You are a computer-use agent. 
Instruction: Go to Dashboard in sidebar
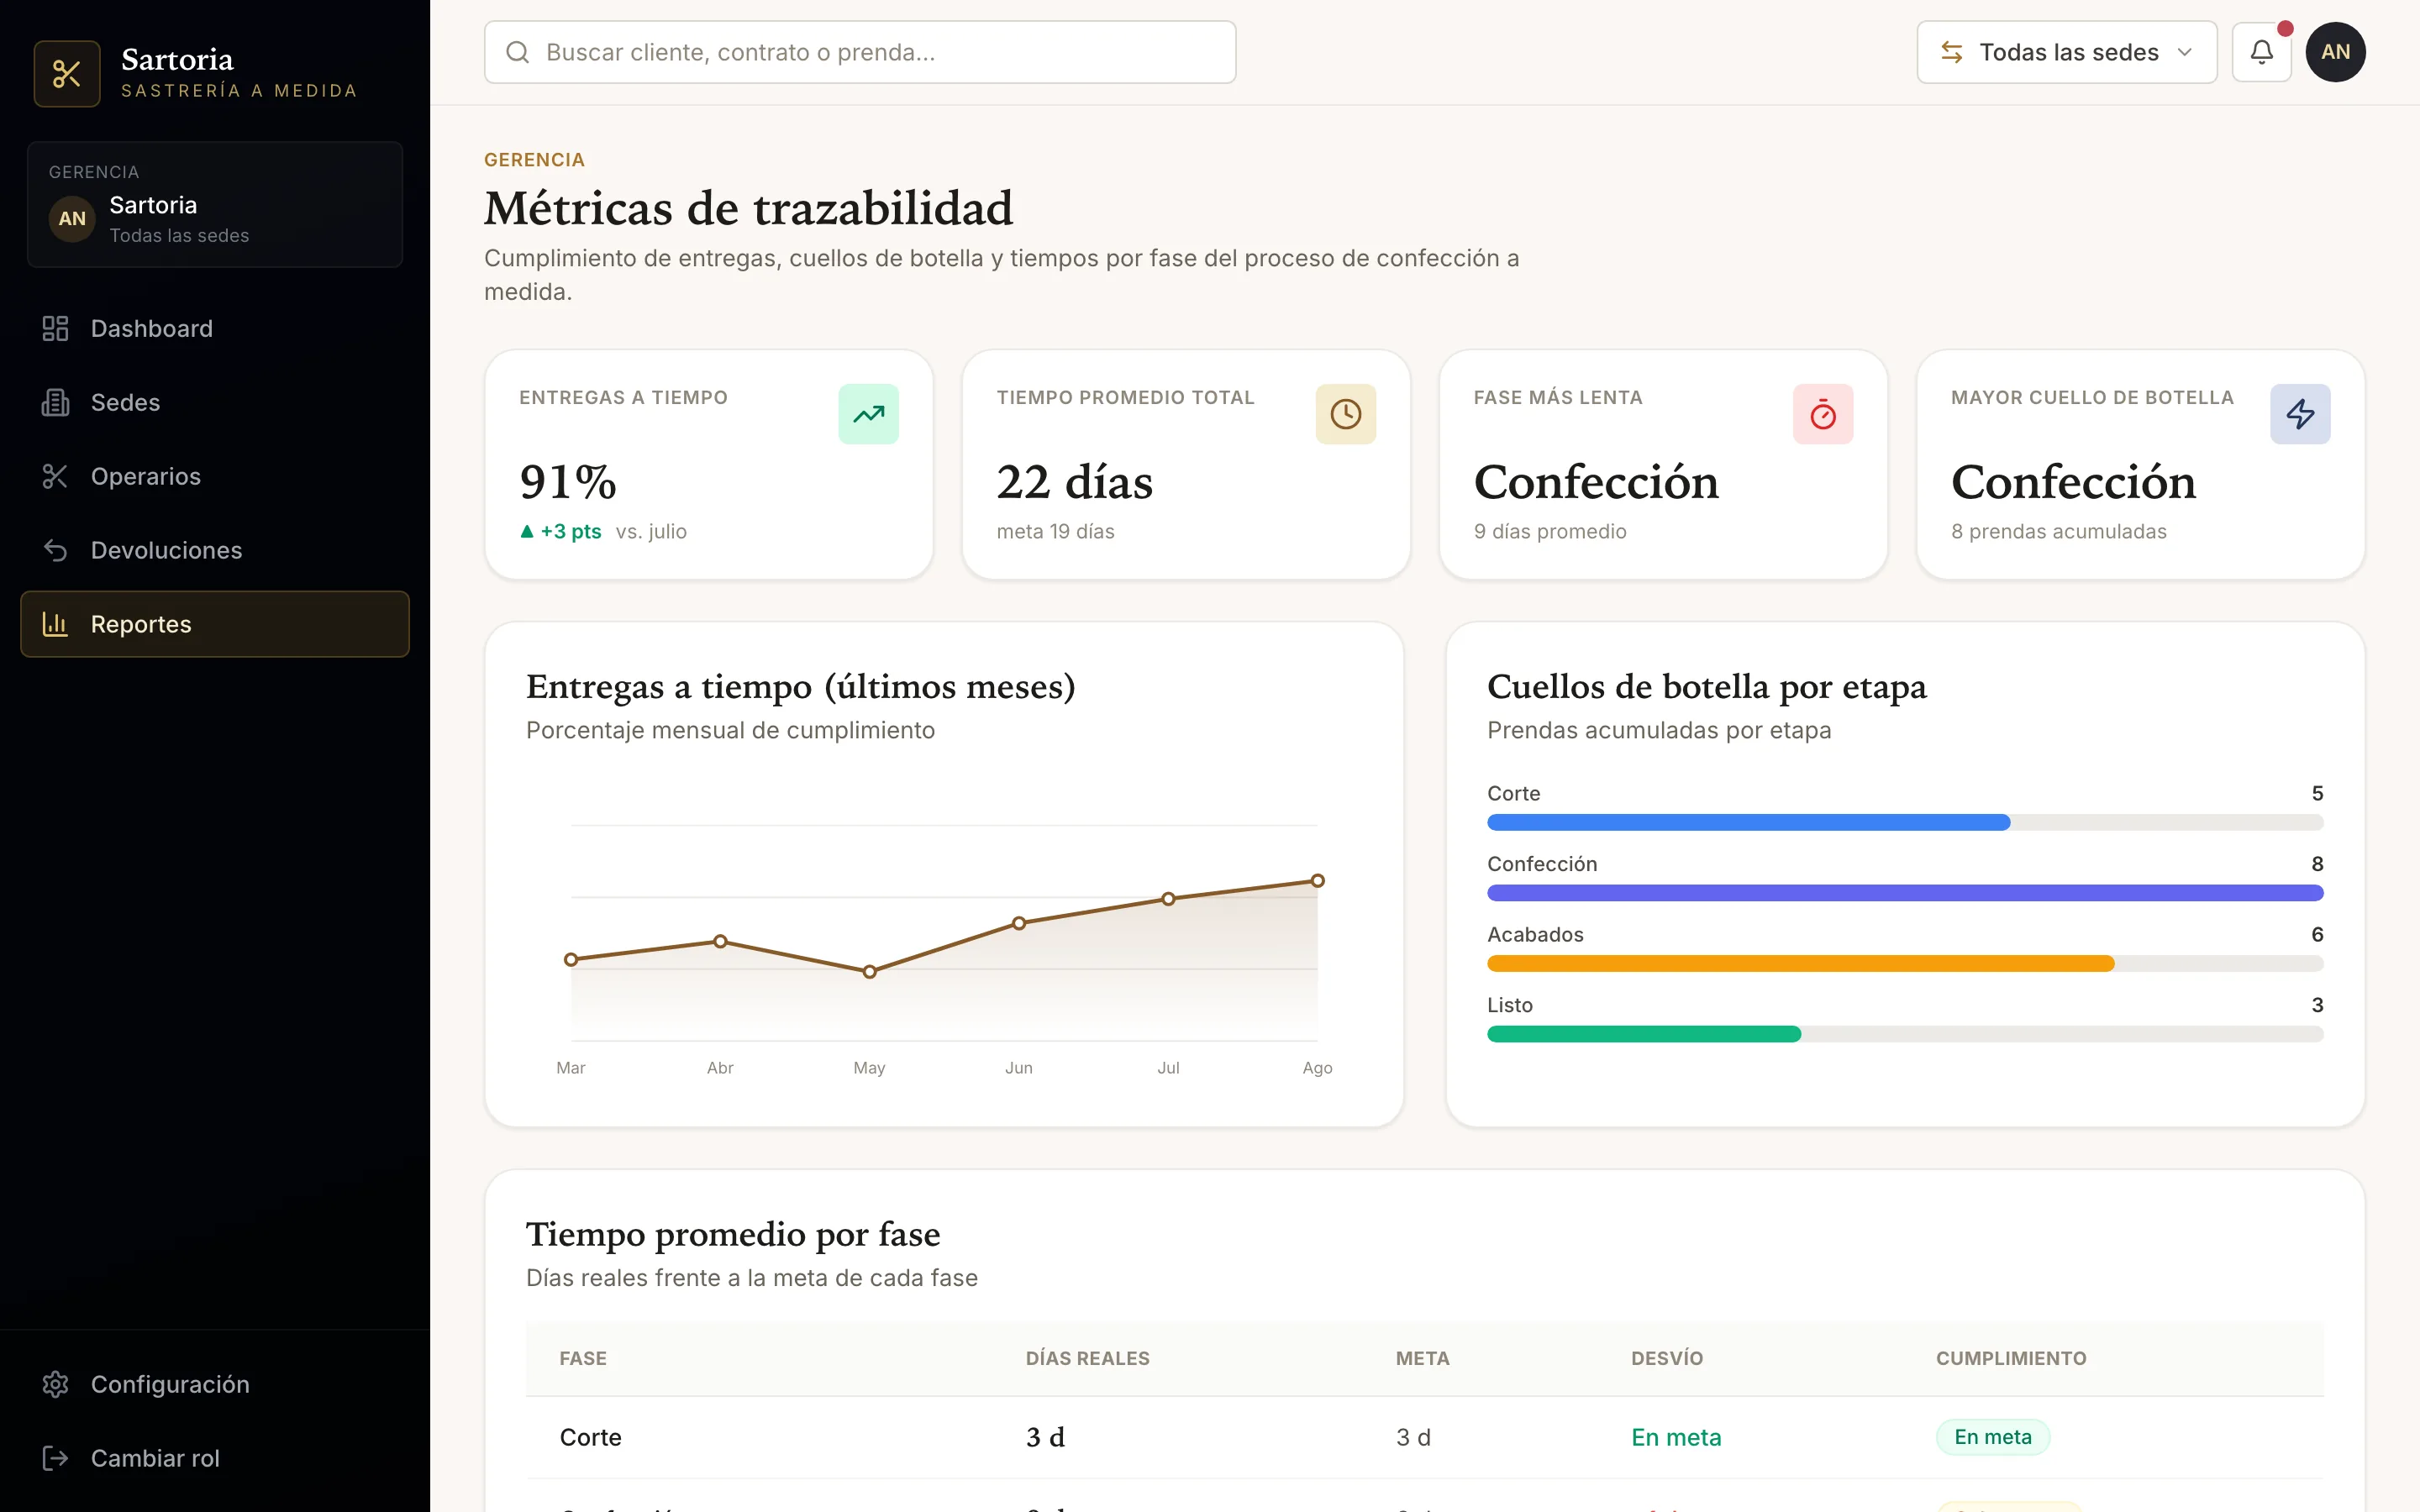(215, 329)
